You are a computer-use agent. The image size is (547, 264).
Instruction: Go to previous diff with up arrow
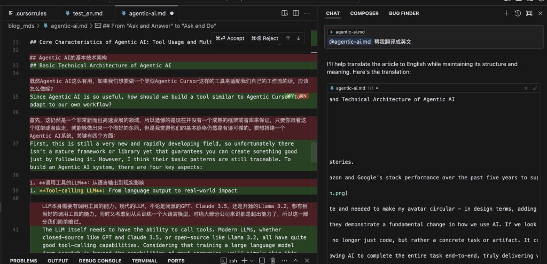pos(288,38)
